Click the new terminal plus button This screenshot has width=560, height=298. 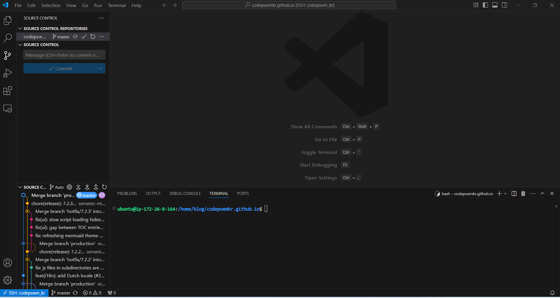[x=499, y=193]
